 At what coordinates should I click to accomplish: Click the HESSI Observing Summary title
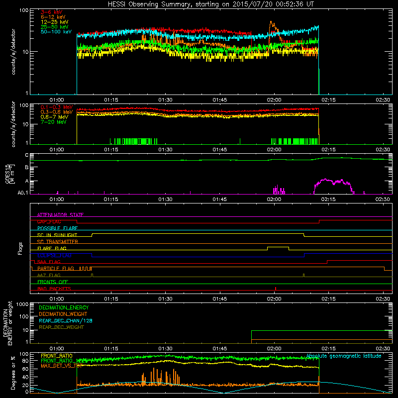(x=211, y=4)
